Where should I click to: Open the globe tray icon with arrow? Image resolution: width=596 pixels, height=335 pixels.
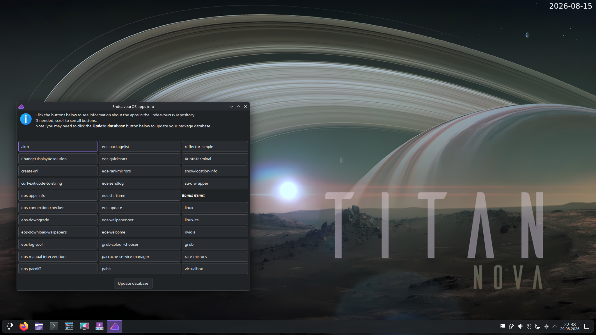pos(511,326)
